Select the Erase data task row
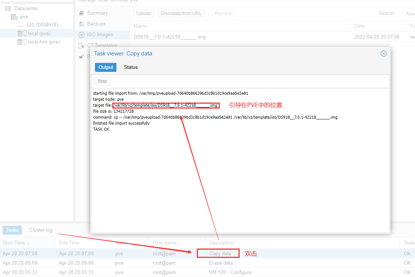The height and width of the screenshot is (277, 415). [x=220, y=263]
